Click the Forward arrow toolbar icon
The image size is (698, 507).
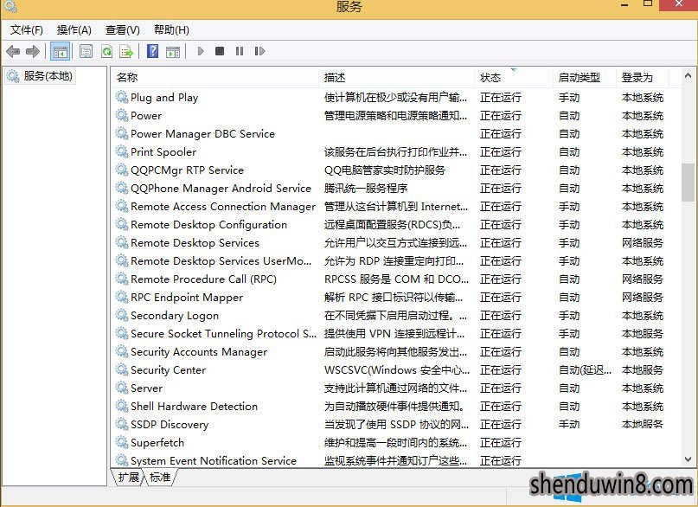click(x=33, y=52)
